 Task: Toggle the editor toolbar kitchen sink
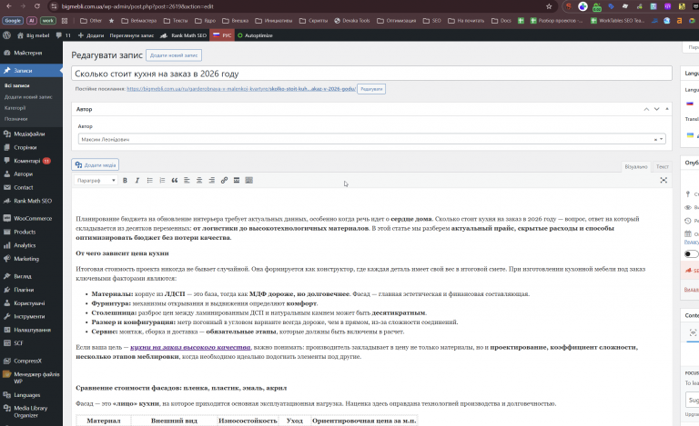pyautogui.click(x=249, y=180)
